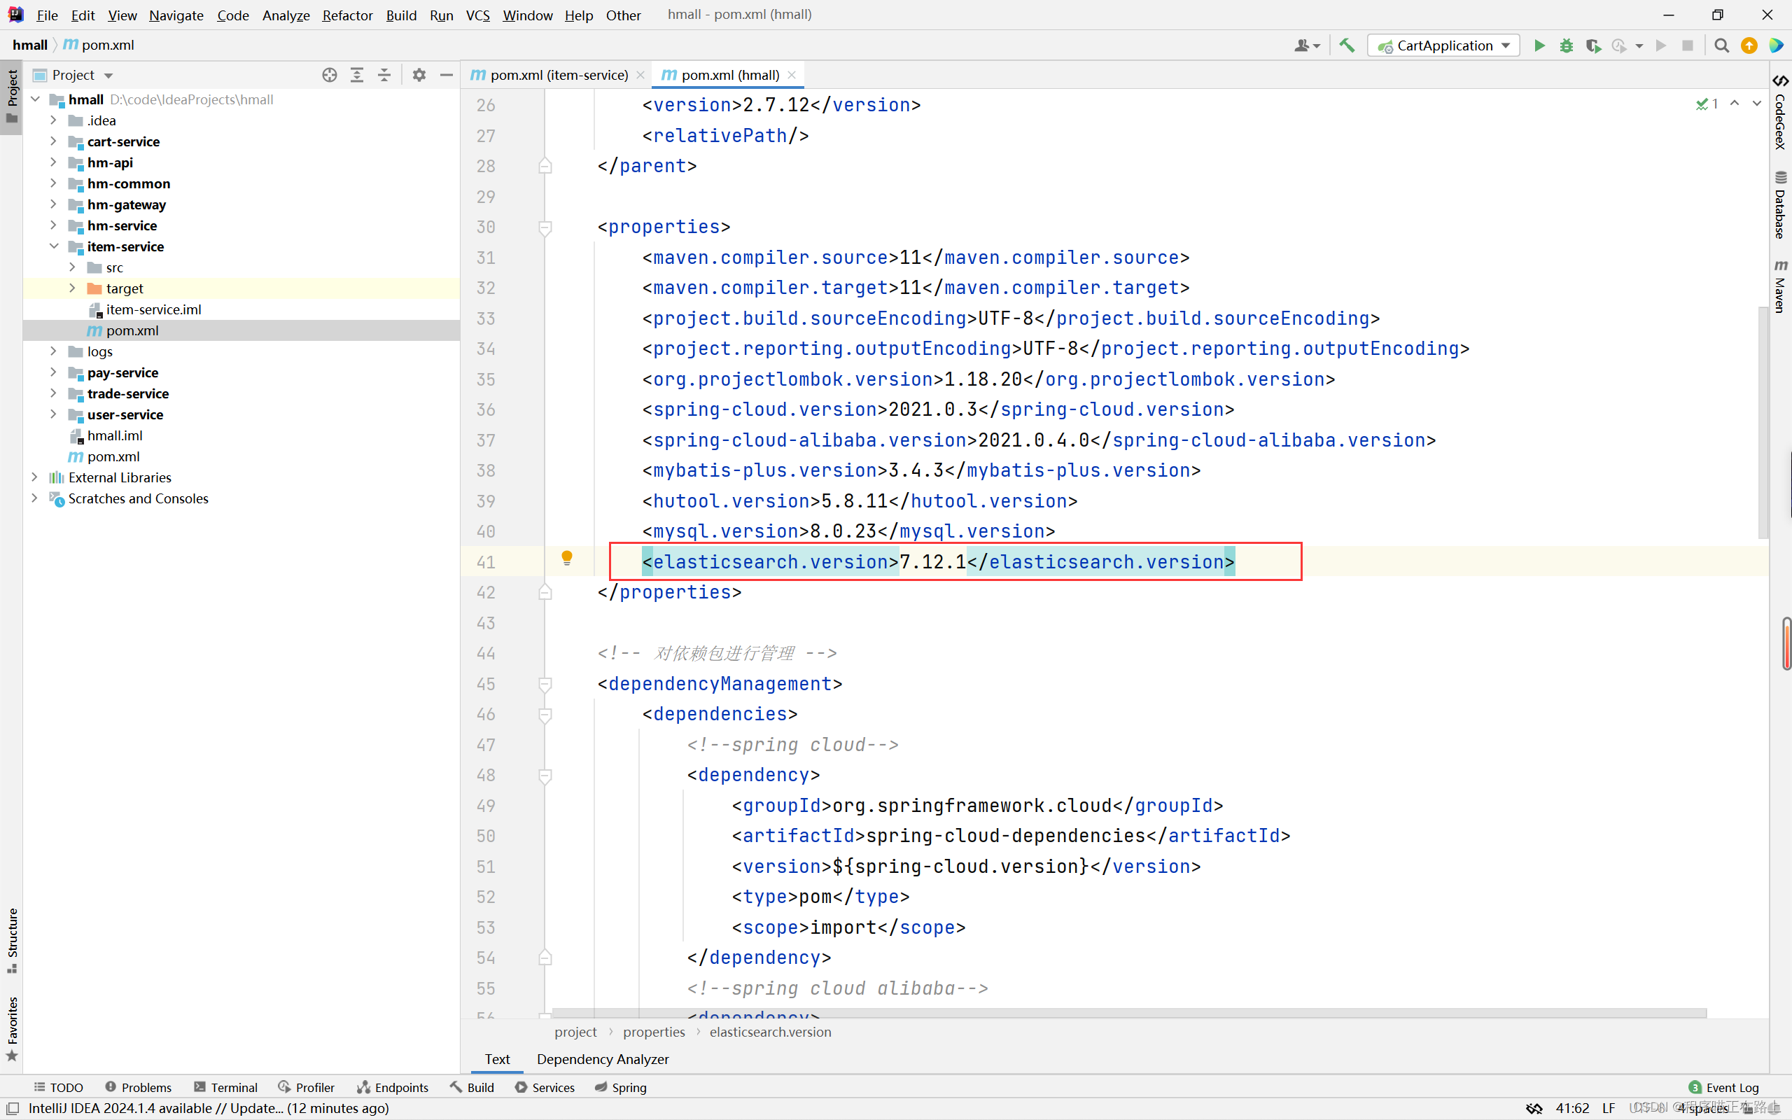1792x1120 pixels.
Task: Click the Build hammer icon
Action: (x=1347, y=46)
